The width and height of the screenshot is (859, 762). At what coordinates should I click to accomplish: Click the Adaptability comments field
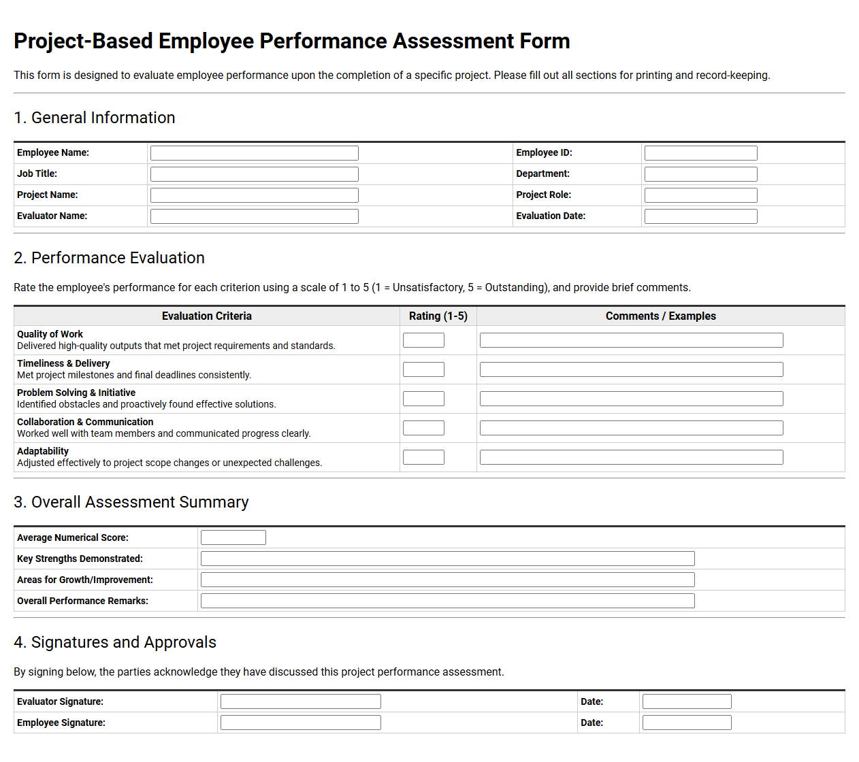[x=631, y=457]
